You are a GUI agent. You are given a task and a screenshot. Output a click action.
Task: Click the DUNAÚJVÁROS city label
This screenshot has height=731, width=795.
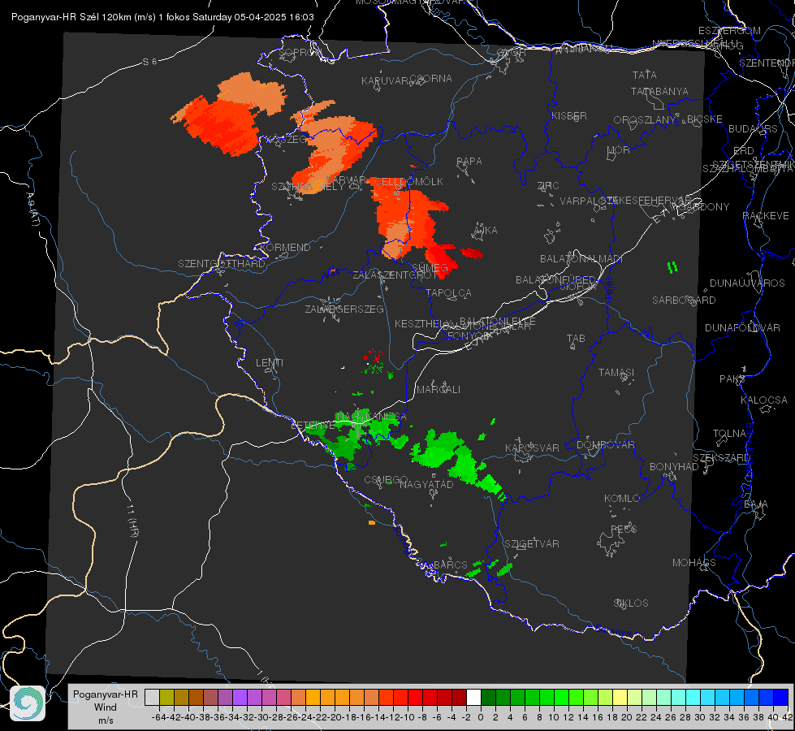click(x=747, y=283)
